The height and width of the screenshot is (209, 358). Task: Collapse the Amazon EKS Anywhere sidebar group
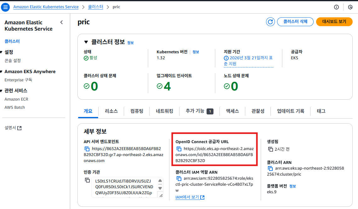click(x=1, y=72)
